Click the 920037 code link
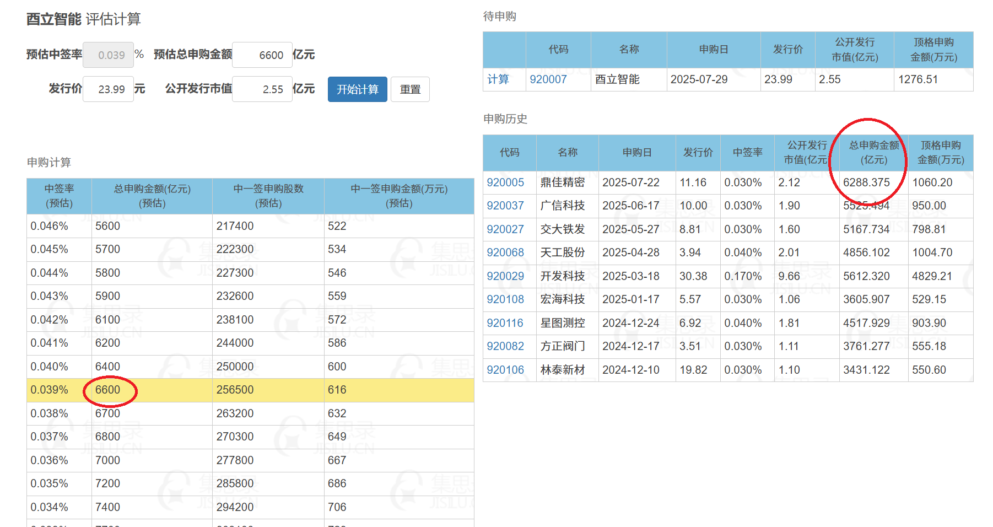 (505, 206)
